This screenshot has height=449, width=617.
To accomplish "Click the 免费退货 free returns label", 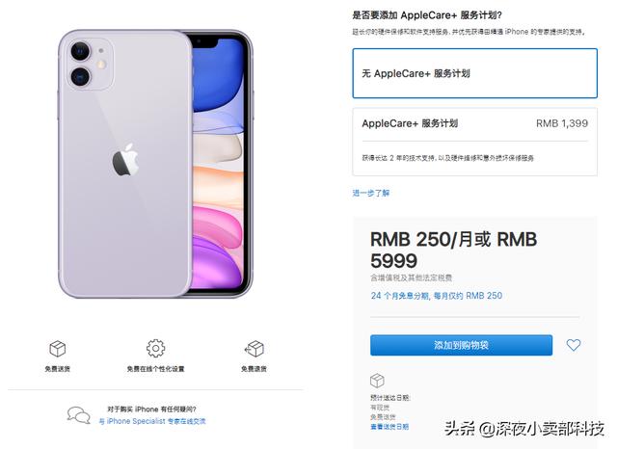I will (255, 369).
